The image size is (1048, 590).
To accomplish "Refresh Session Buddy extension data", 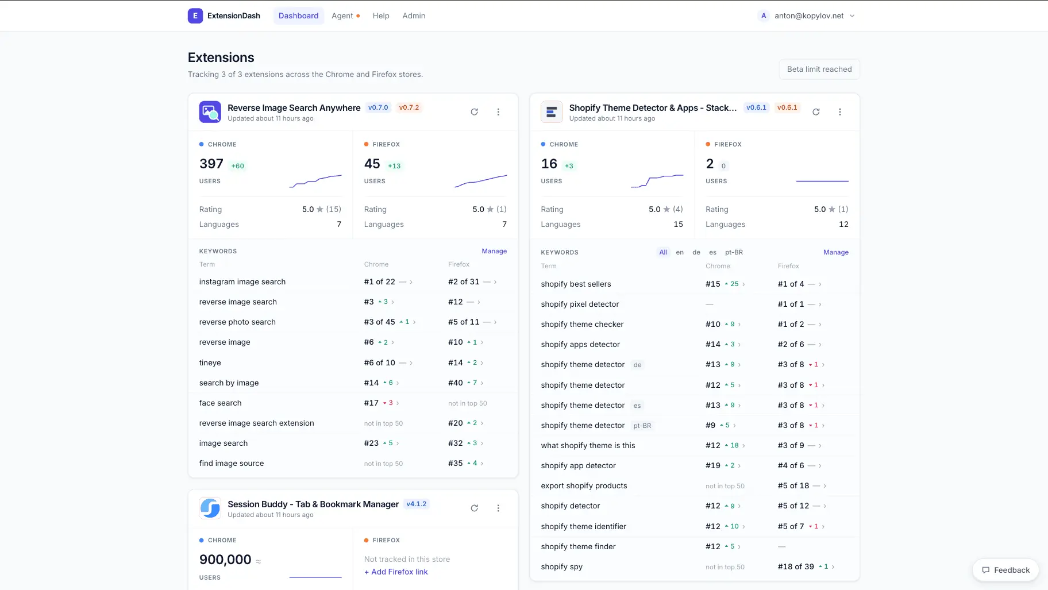I will [474, 508].
